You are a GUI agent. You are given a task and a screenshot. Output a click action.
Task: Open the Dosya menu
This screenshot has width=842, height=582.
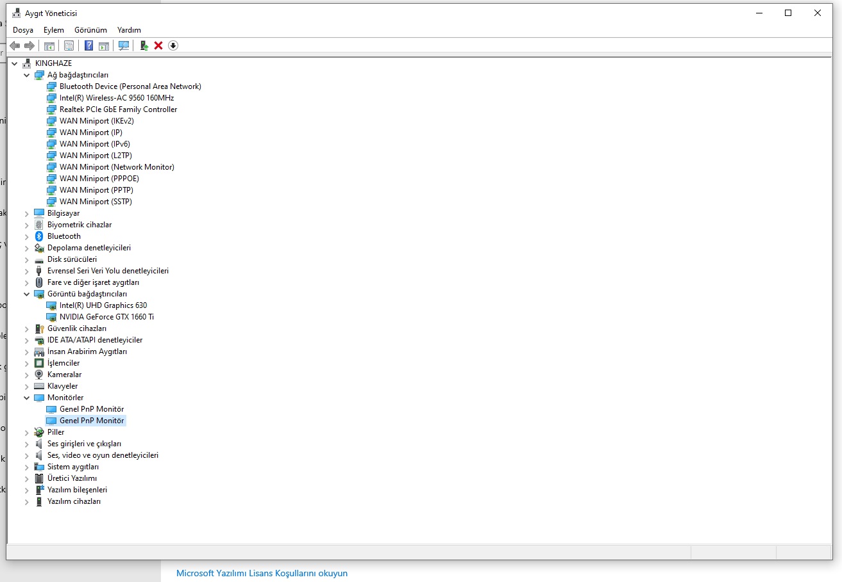pyautogui.click(x=23, y=30)
